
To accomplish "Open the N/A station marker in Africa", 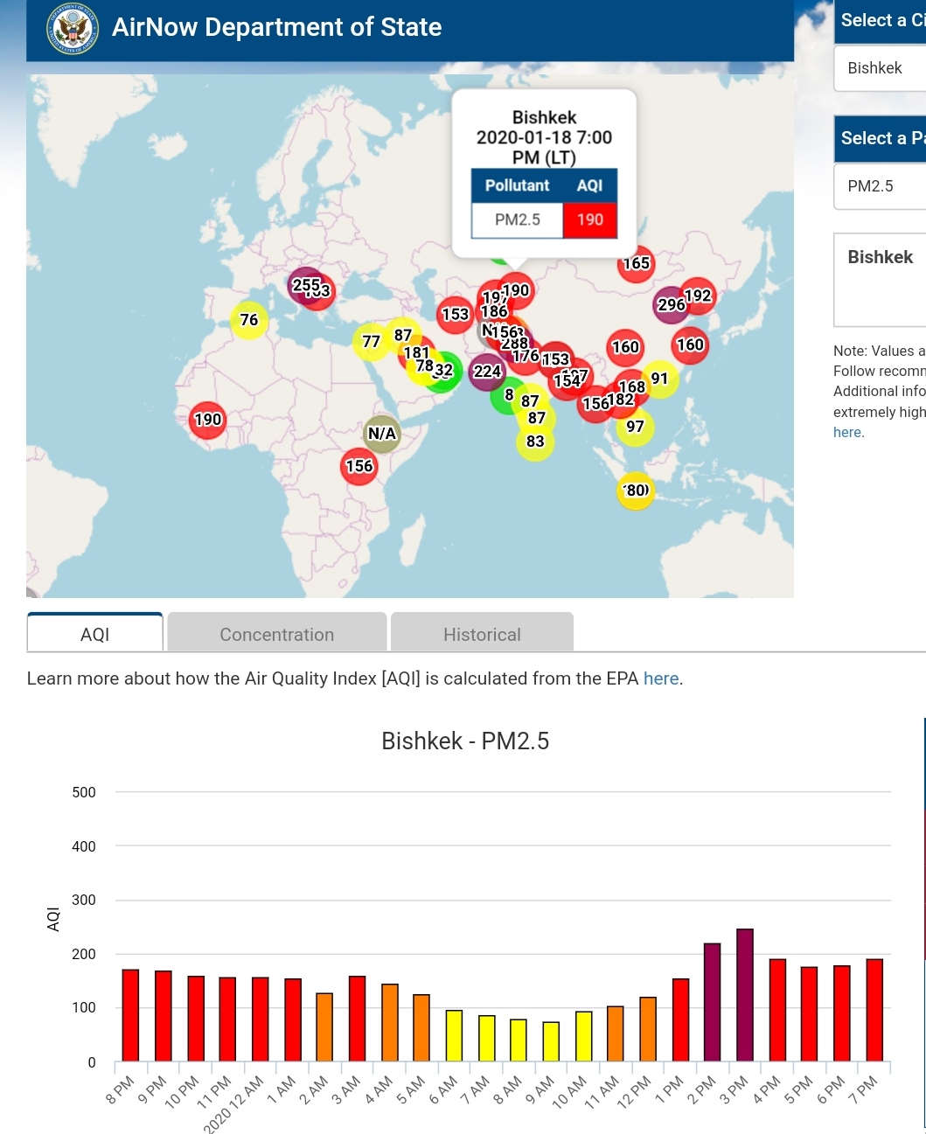I will coord(382,434).
